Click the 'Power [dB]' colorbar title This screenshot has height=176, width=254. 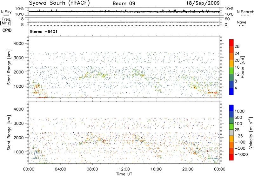click(x=242, y=67)
